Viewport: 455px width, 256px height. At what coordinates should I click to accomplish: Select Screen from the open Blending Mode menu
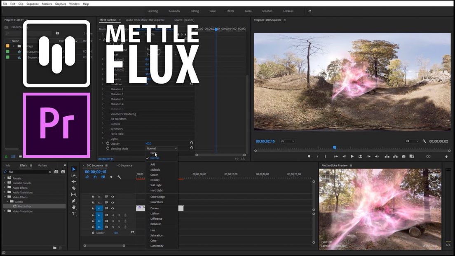click(x=155, y=175)
